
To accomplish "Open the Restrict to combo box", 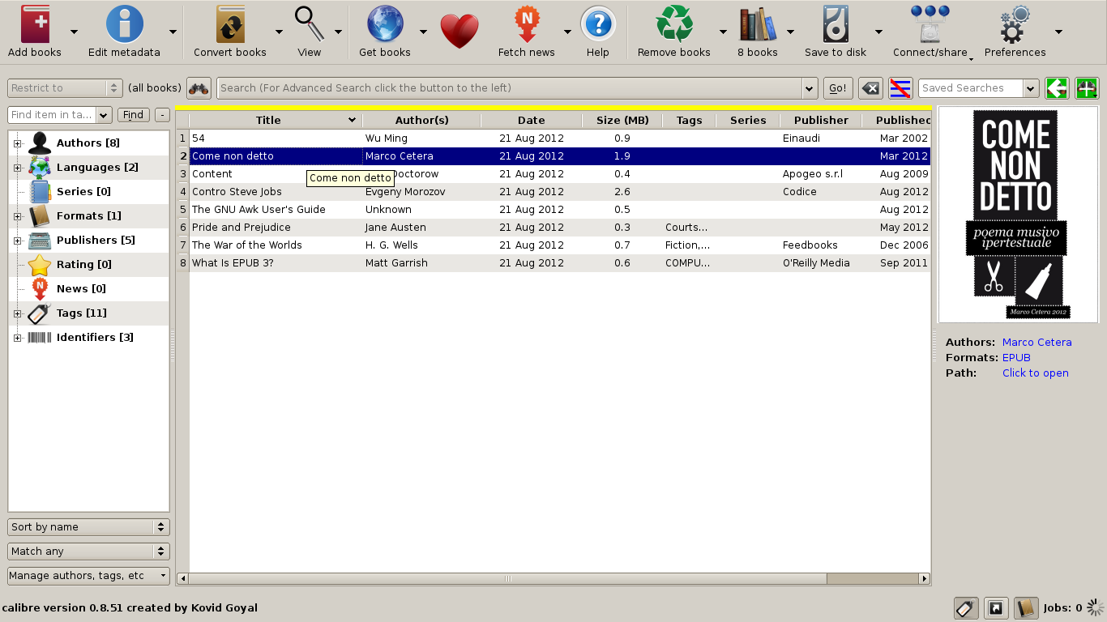I will pyautogui.click(x=65, y=88).
